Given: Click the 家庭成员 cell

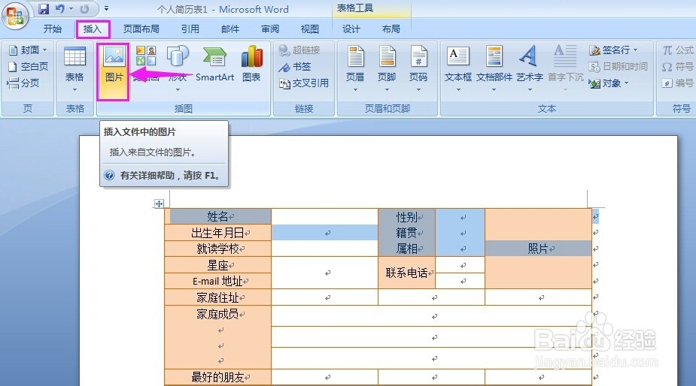Looking at the screenshot, I should click(x=218, y=336).
